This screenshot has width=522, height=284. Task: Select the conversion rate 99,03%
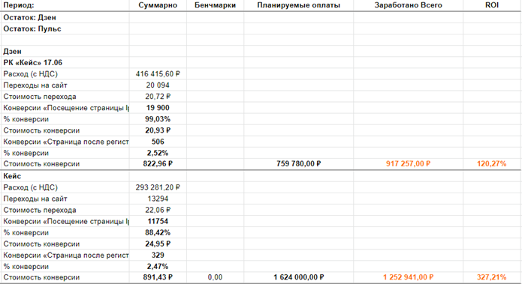158,119
